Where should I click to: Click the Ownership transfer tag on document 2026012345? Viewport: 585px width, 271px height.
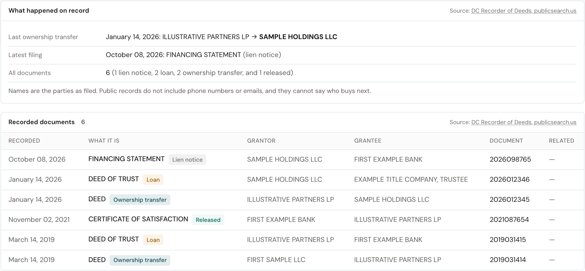click(x=140, y=200)
